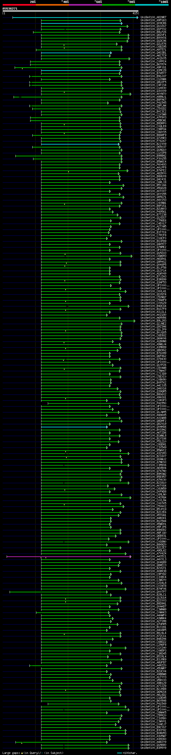
Task: Click the label UniRef100_A4RZY9
Action: pyautogui.click(x=153, y=742)
